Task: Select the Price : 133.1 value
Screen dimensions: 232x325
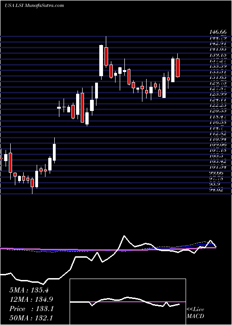Action: coord(32,309)
